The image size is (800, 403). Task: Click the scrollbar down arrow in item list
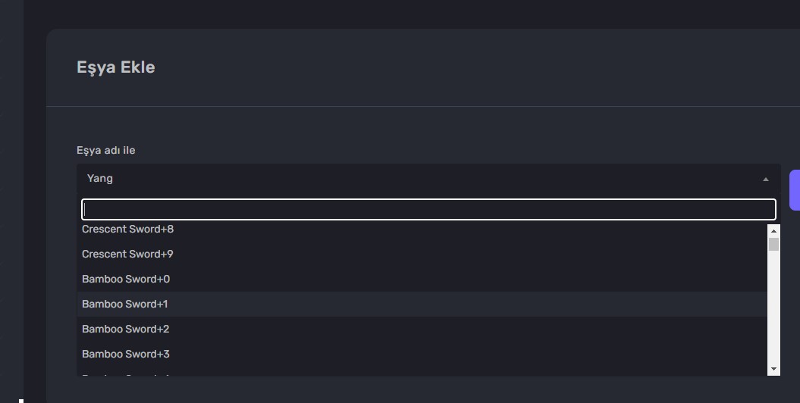(773, 369)
